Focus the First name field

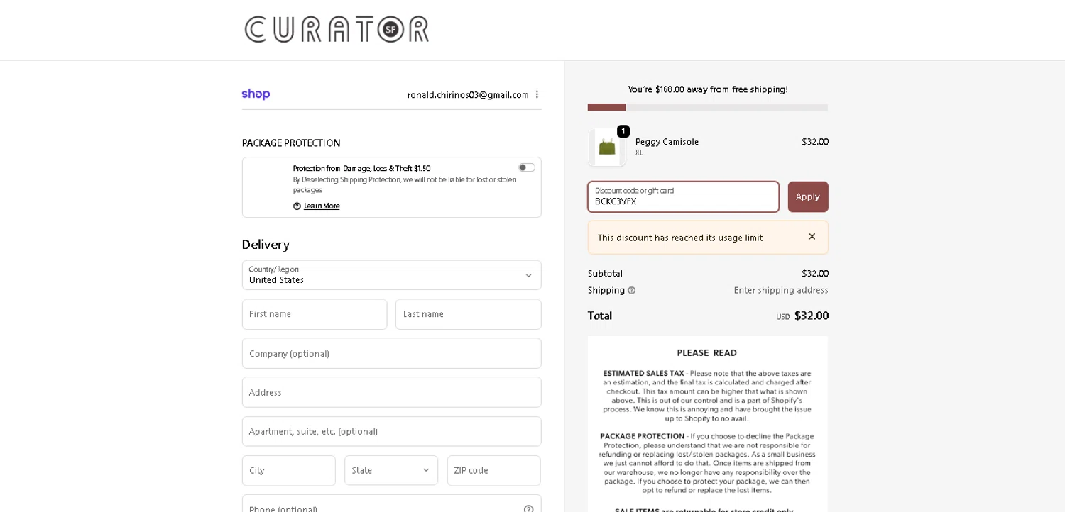point(315,314)
